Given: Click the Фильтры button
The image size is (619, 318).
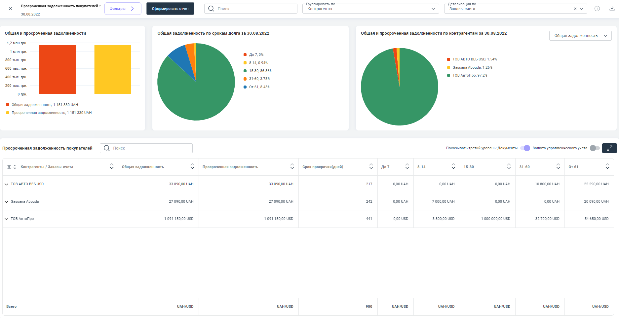Looking at the screenshot, I should click(123, 9).
